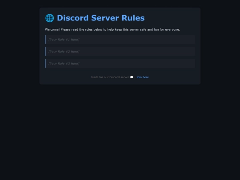Click blue accent bar on Rule #2
This screenshot has width=240, height=180.
click(x=45, y=52)
